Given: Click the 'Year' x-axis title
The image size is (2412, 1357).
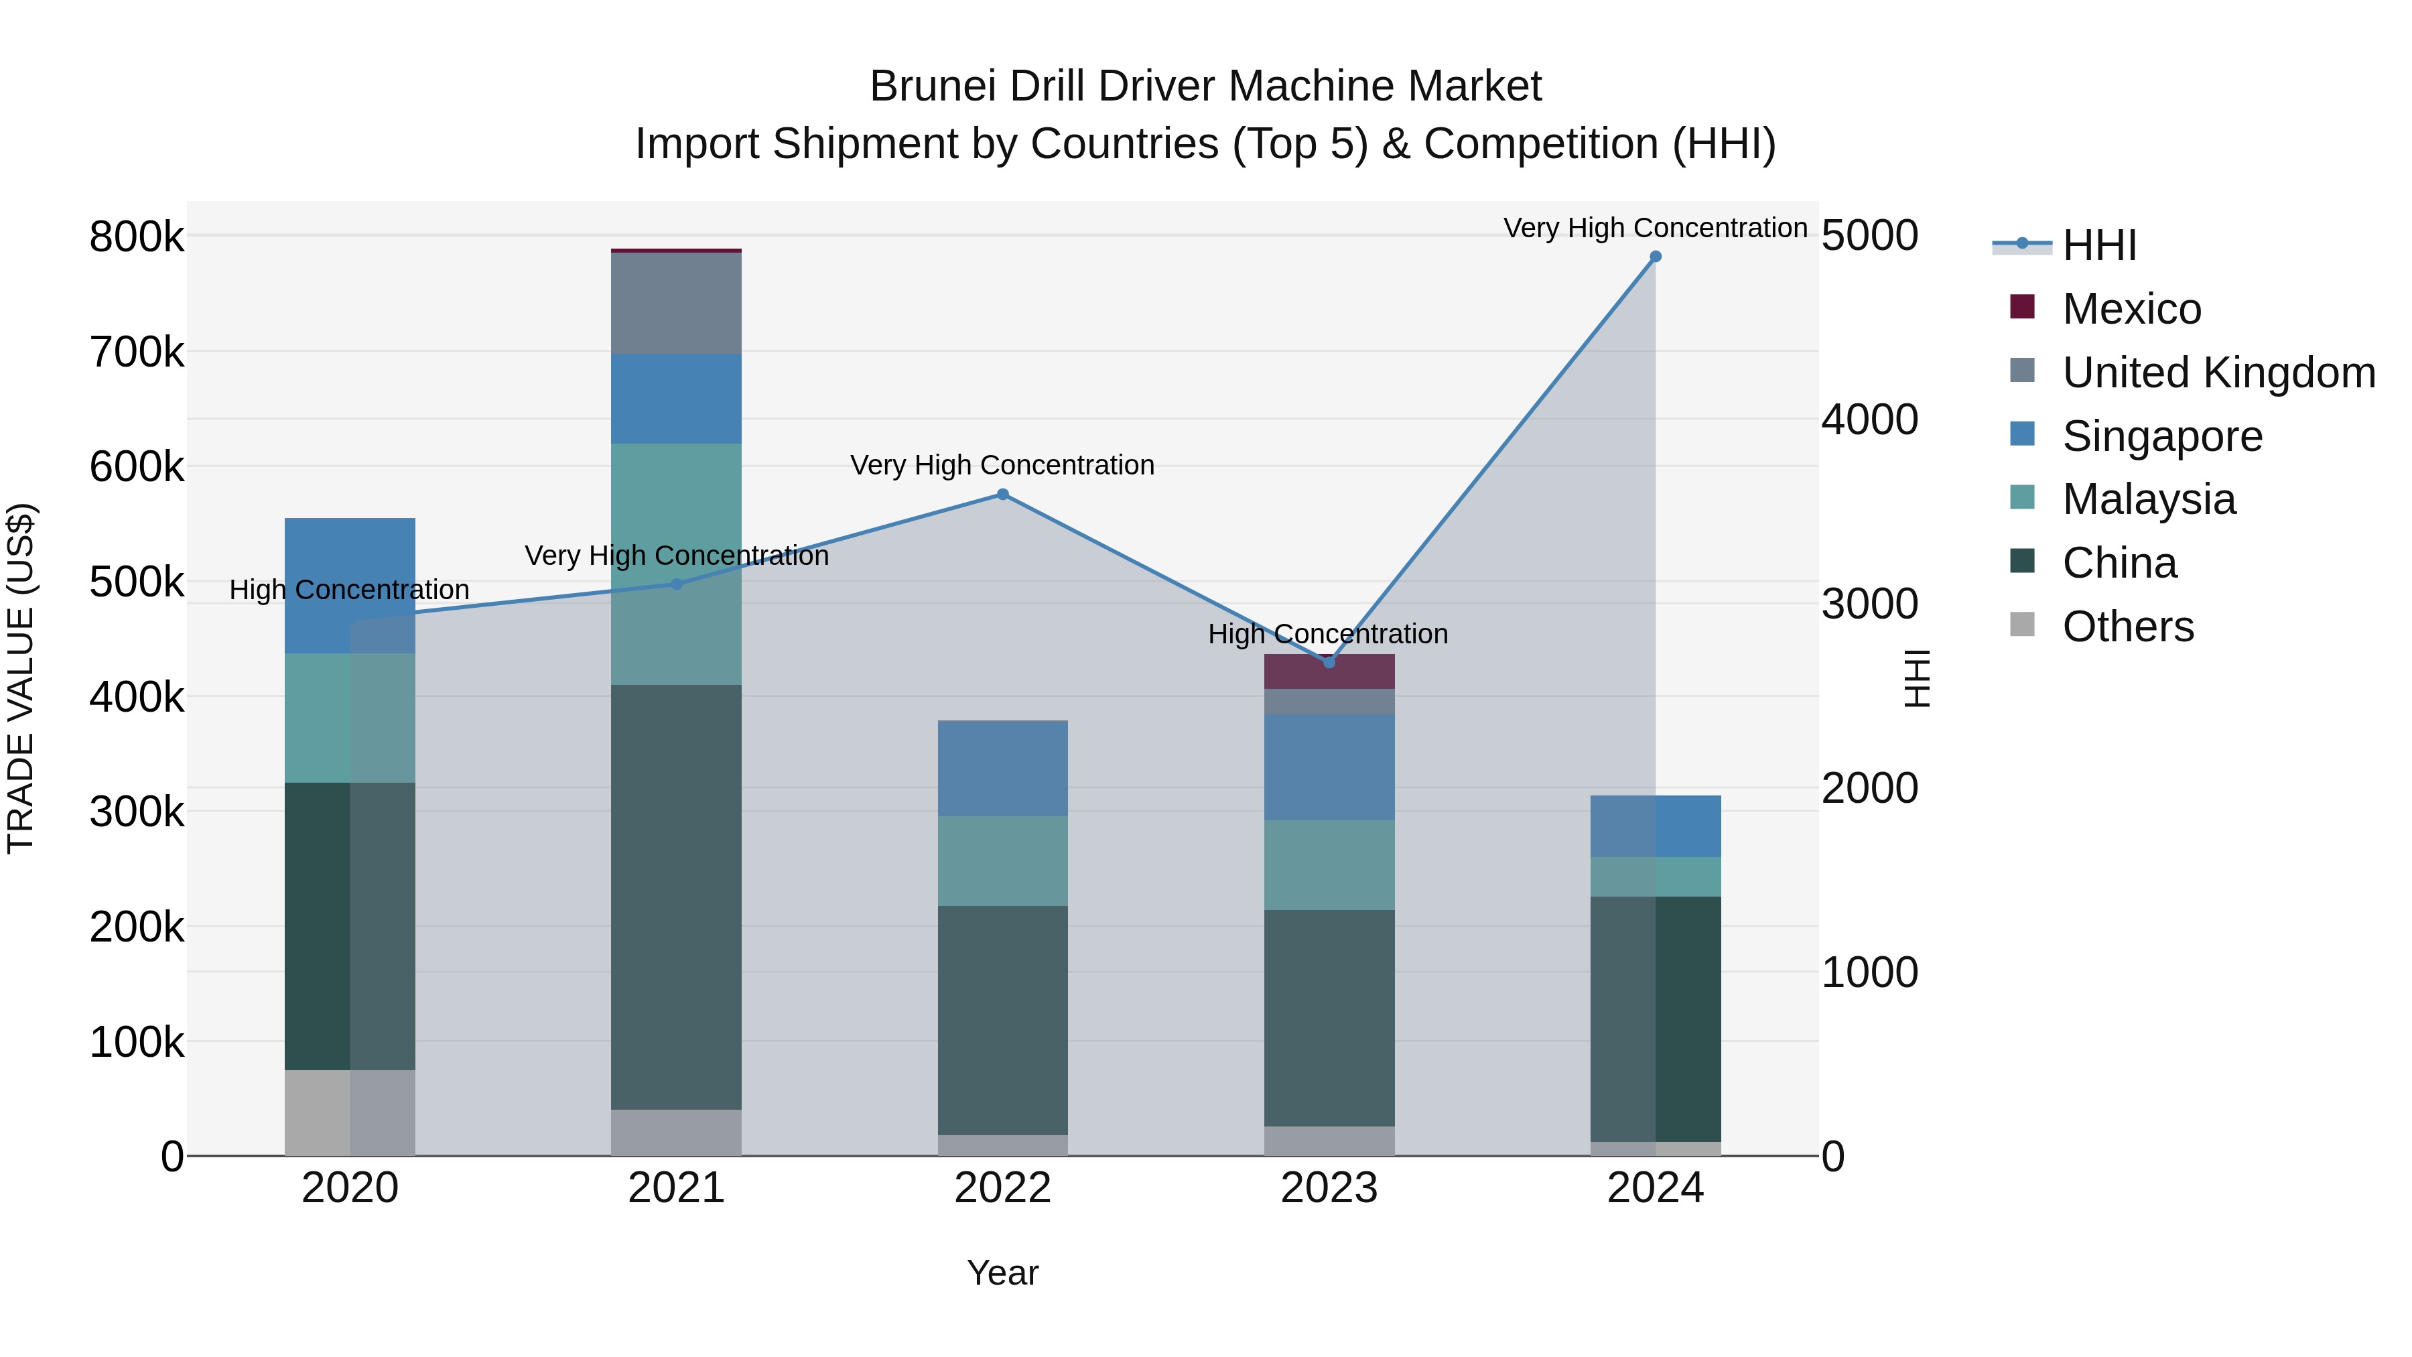Looking at the screenshot, I should point(1003,1273).
